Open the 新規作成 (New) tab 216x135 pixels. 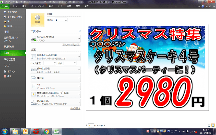click(9, 47)
